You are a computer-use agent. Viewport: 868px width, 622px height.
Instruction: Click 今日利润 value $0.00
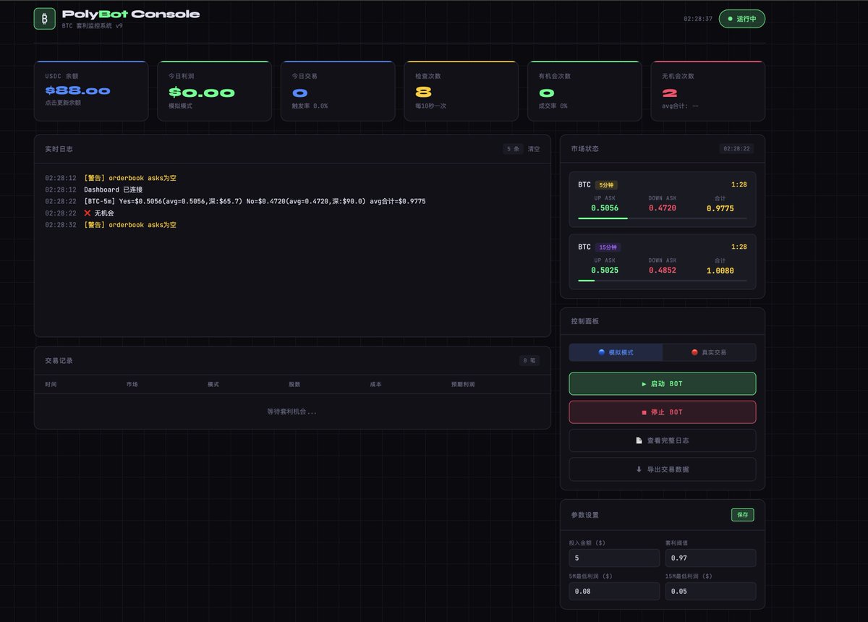tap(202, 93)
